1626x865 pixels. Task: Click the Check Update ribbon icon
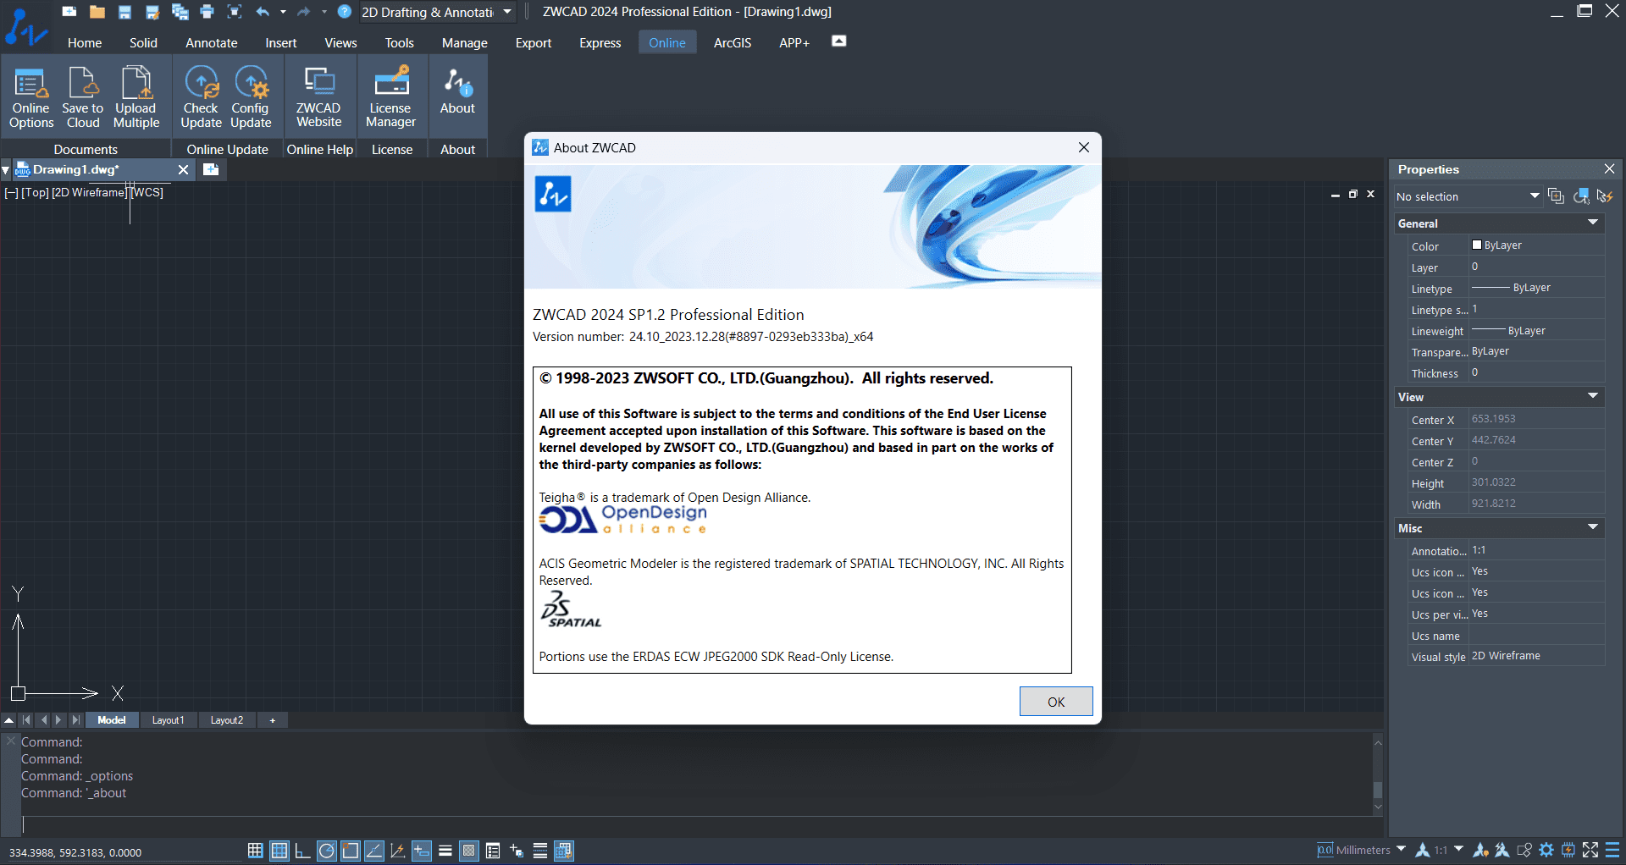(x=201, y=98)
